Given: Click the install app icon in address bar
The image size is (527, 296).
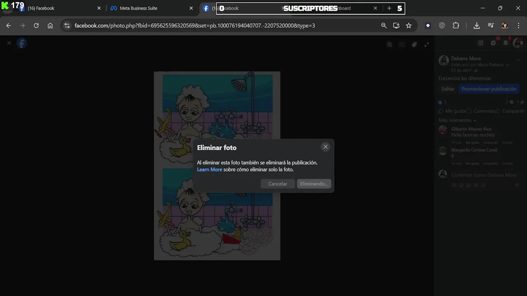Looking at the screenshot, I should point(396,25).
